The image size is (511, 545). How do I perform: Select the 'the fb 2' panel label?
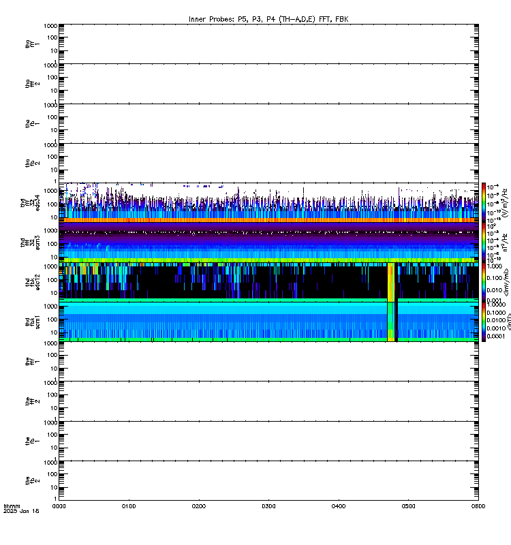point(32,481)
